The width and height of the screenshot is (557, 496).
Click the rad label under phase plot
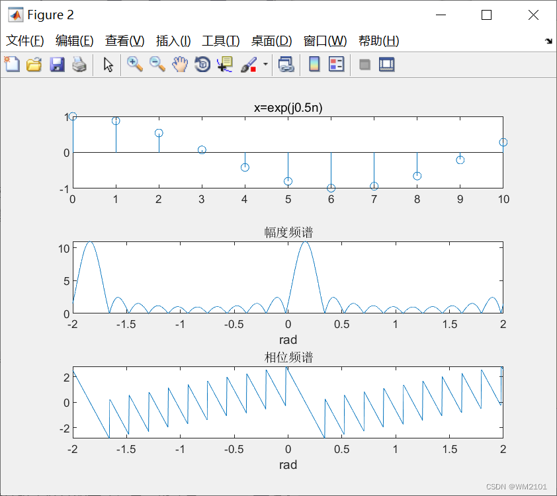[288, 465]
